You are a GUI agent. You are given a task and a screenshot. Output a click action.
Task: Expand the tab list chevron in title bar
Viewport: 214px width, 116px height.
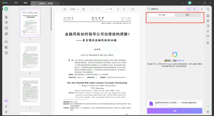[x=183, y=3]
